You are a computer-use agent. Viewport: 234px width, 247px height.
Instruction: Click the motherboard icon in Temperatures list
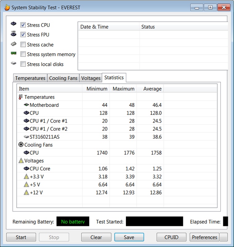[x=26, y=105]
